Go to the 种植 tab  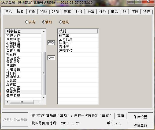coord(79,12)
